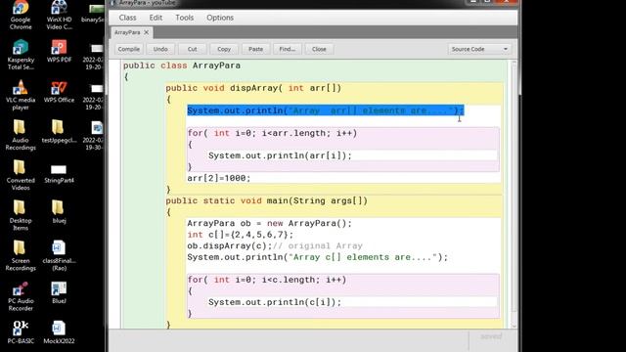Open WinX HD Video Converter icon
Viewport: 626px width, 352px height.
point(59,16)
